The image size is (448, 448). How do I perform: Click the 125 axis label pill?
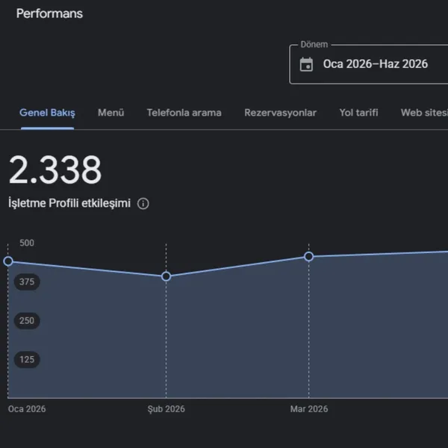27,359
